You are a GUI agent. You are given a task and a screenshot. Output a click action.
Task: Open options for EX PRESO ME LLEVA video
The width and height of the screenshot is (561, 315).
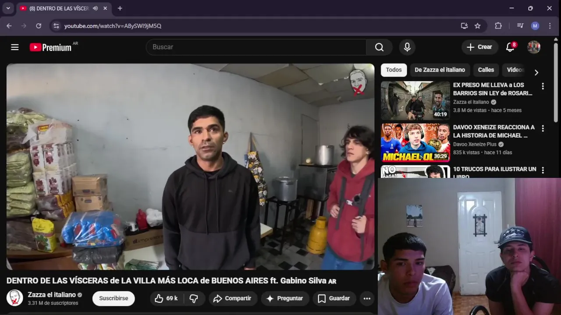[x=543, y=86]
